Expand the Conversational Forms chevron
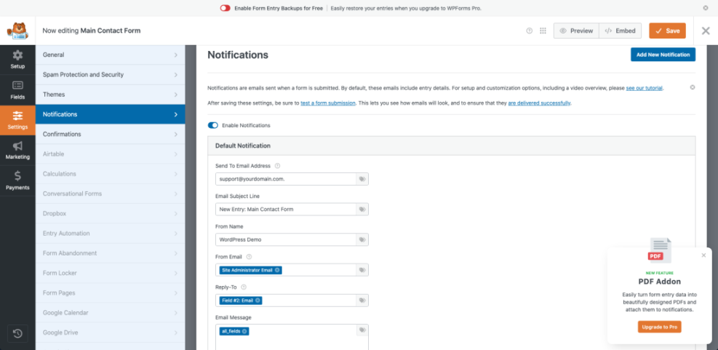 click(176, 194)
